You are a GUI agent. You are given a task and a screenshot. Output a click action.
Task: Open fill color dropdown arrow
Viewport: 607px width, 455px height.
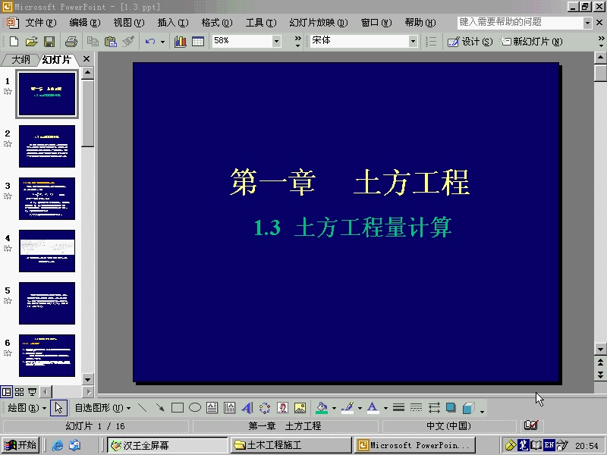(x=334, y=408)
